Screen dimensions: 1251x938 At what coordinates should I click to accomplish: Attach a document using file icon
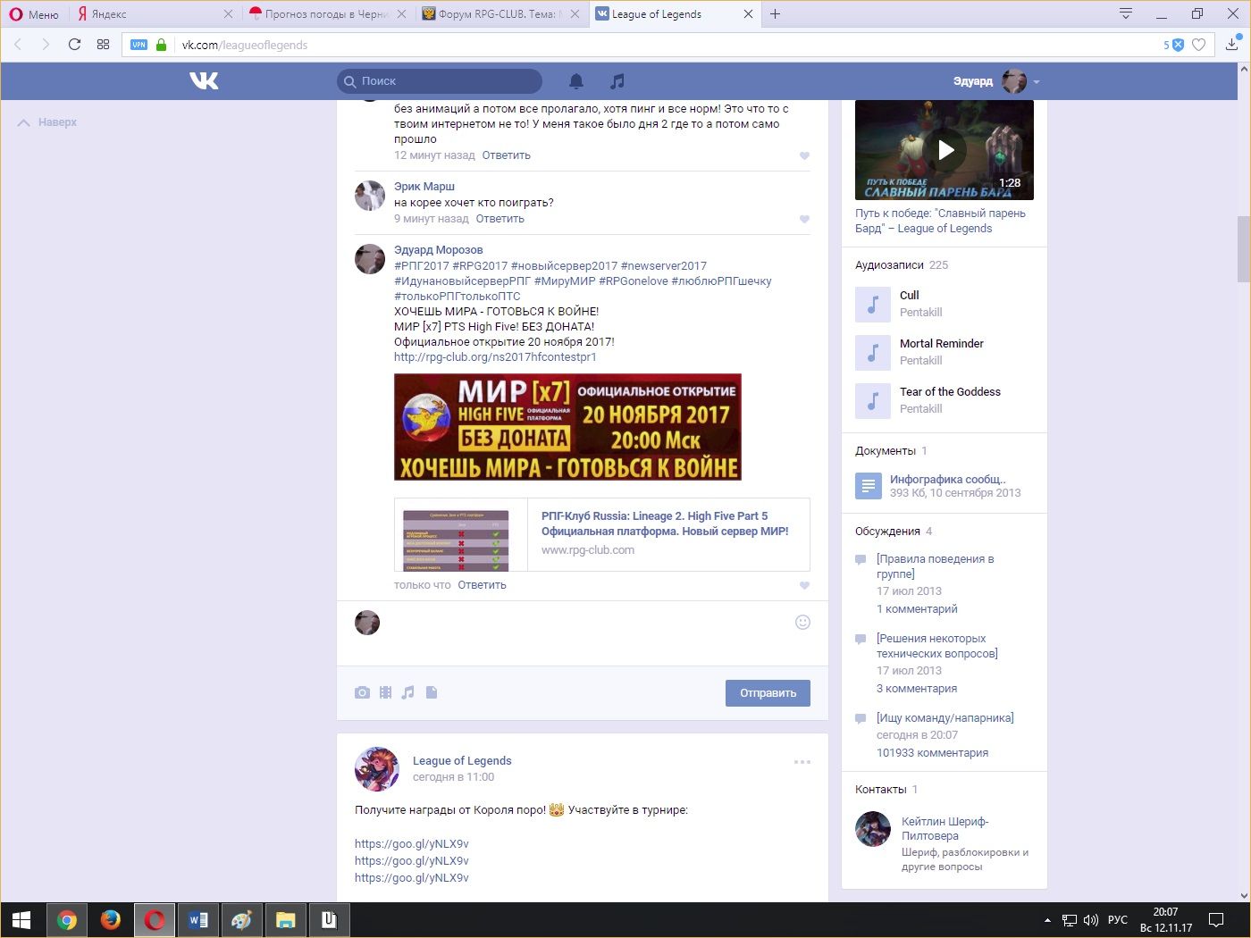(x=432, y=692)
